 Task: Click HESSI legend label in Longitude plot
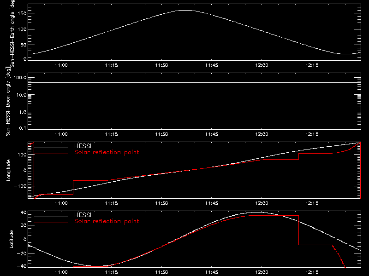coord(83,146)
